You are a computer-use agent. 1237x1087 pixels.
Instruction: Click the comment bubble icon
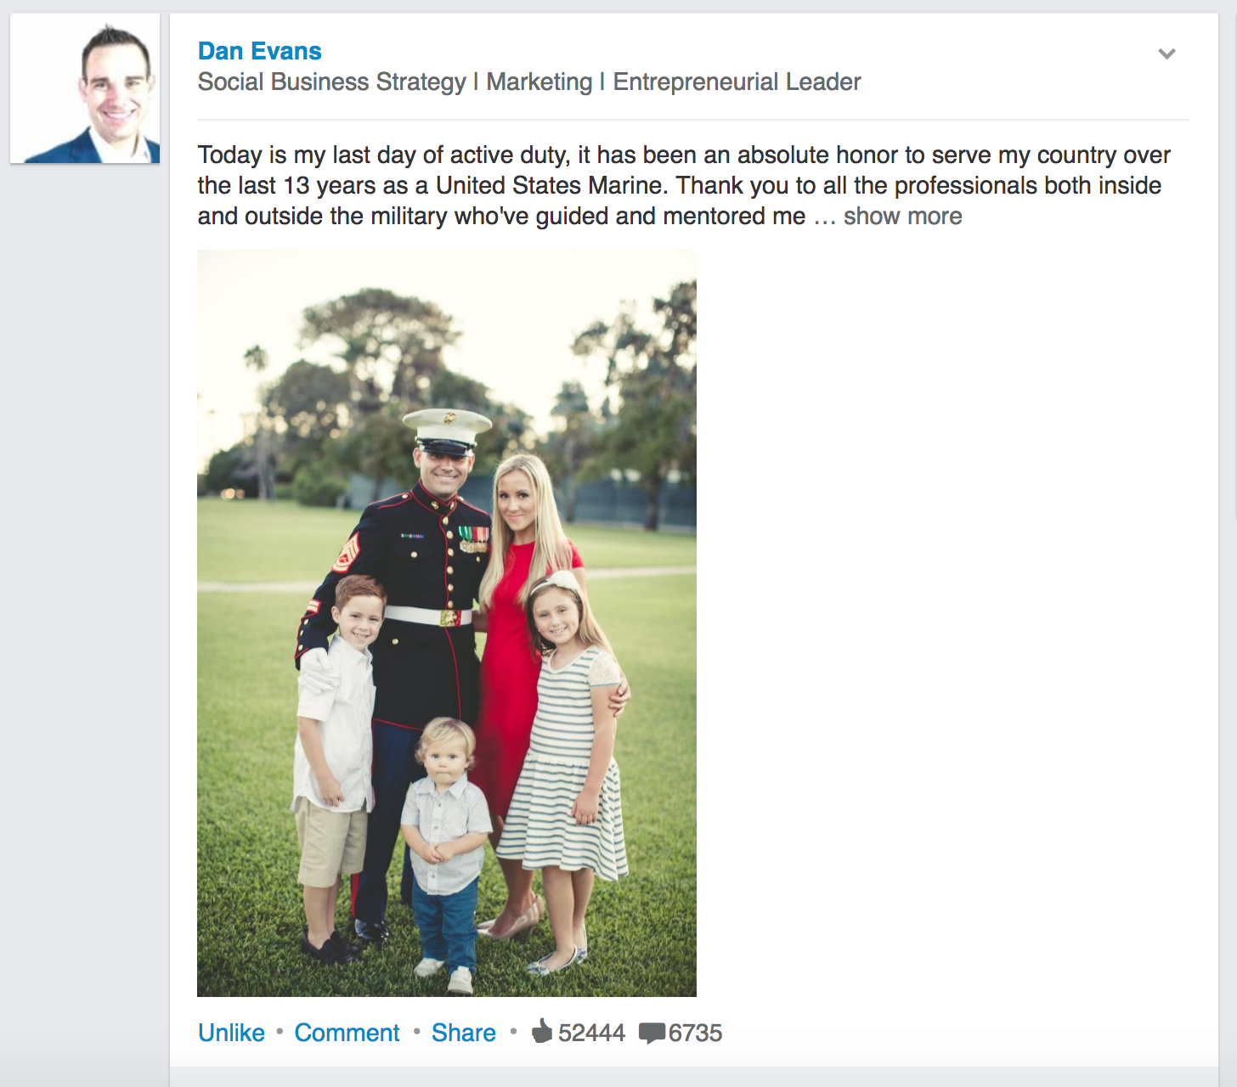point(652,1033)
